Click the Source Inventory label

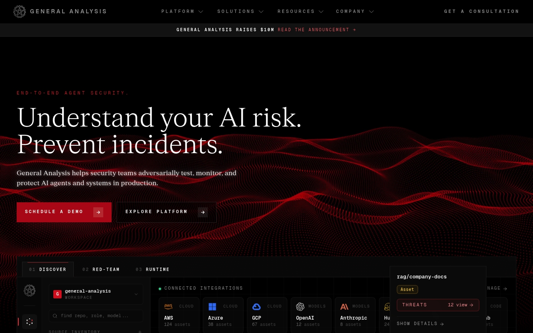coord(75,332)
